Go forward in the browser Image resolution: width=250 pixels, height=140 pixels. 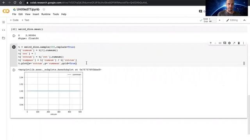click(9, 3)
